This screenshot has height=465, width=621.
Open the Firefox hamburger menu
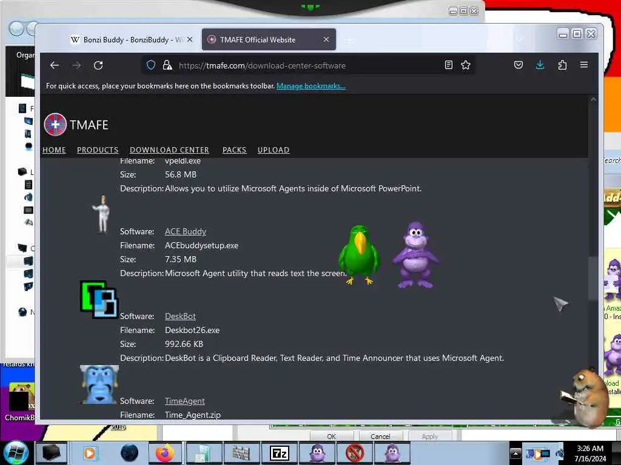tap(584, 64)
